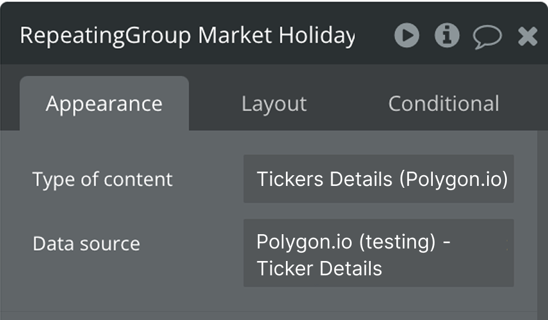Click the "RepeatingGroup" word in the title
Screen dimensions: 548x320
click(106, 36)
